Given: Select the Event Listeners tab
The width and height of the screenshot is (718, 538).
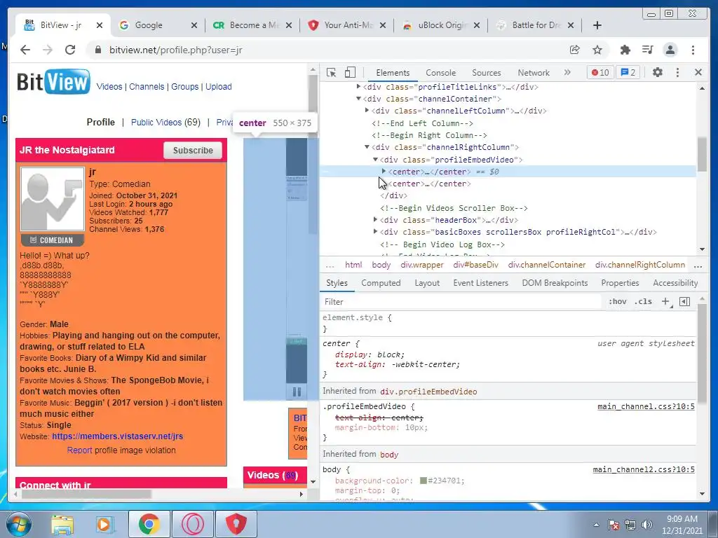Looking at the screenshot, I should tap(480, 283).
